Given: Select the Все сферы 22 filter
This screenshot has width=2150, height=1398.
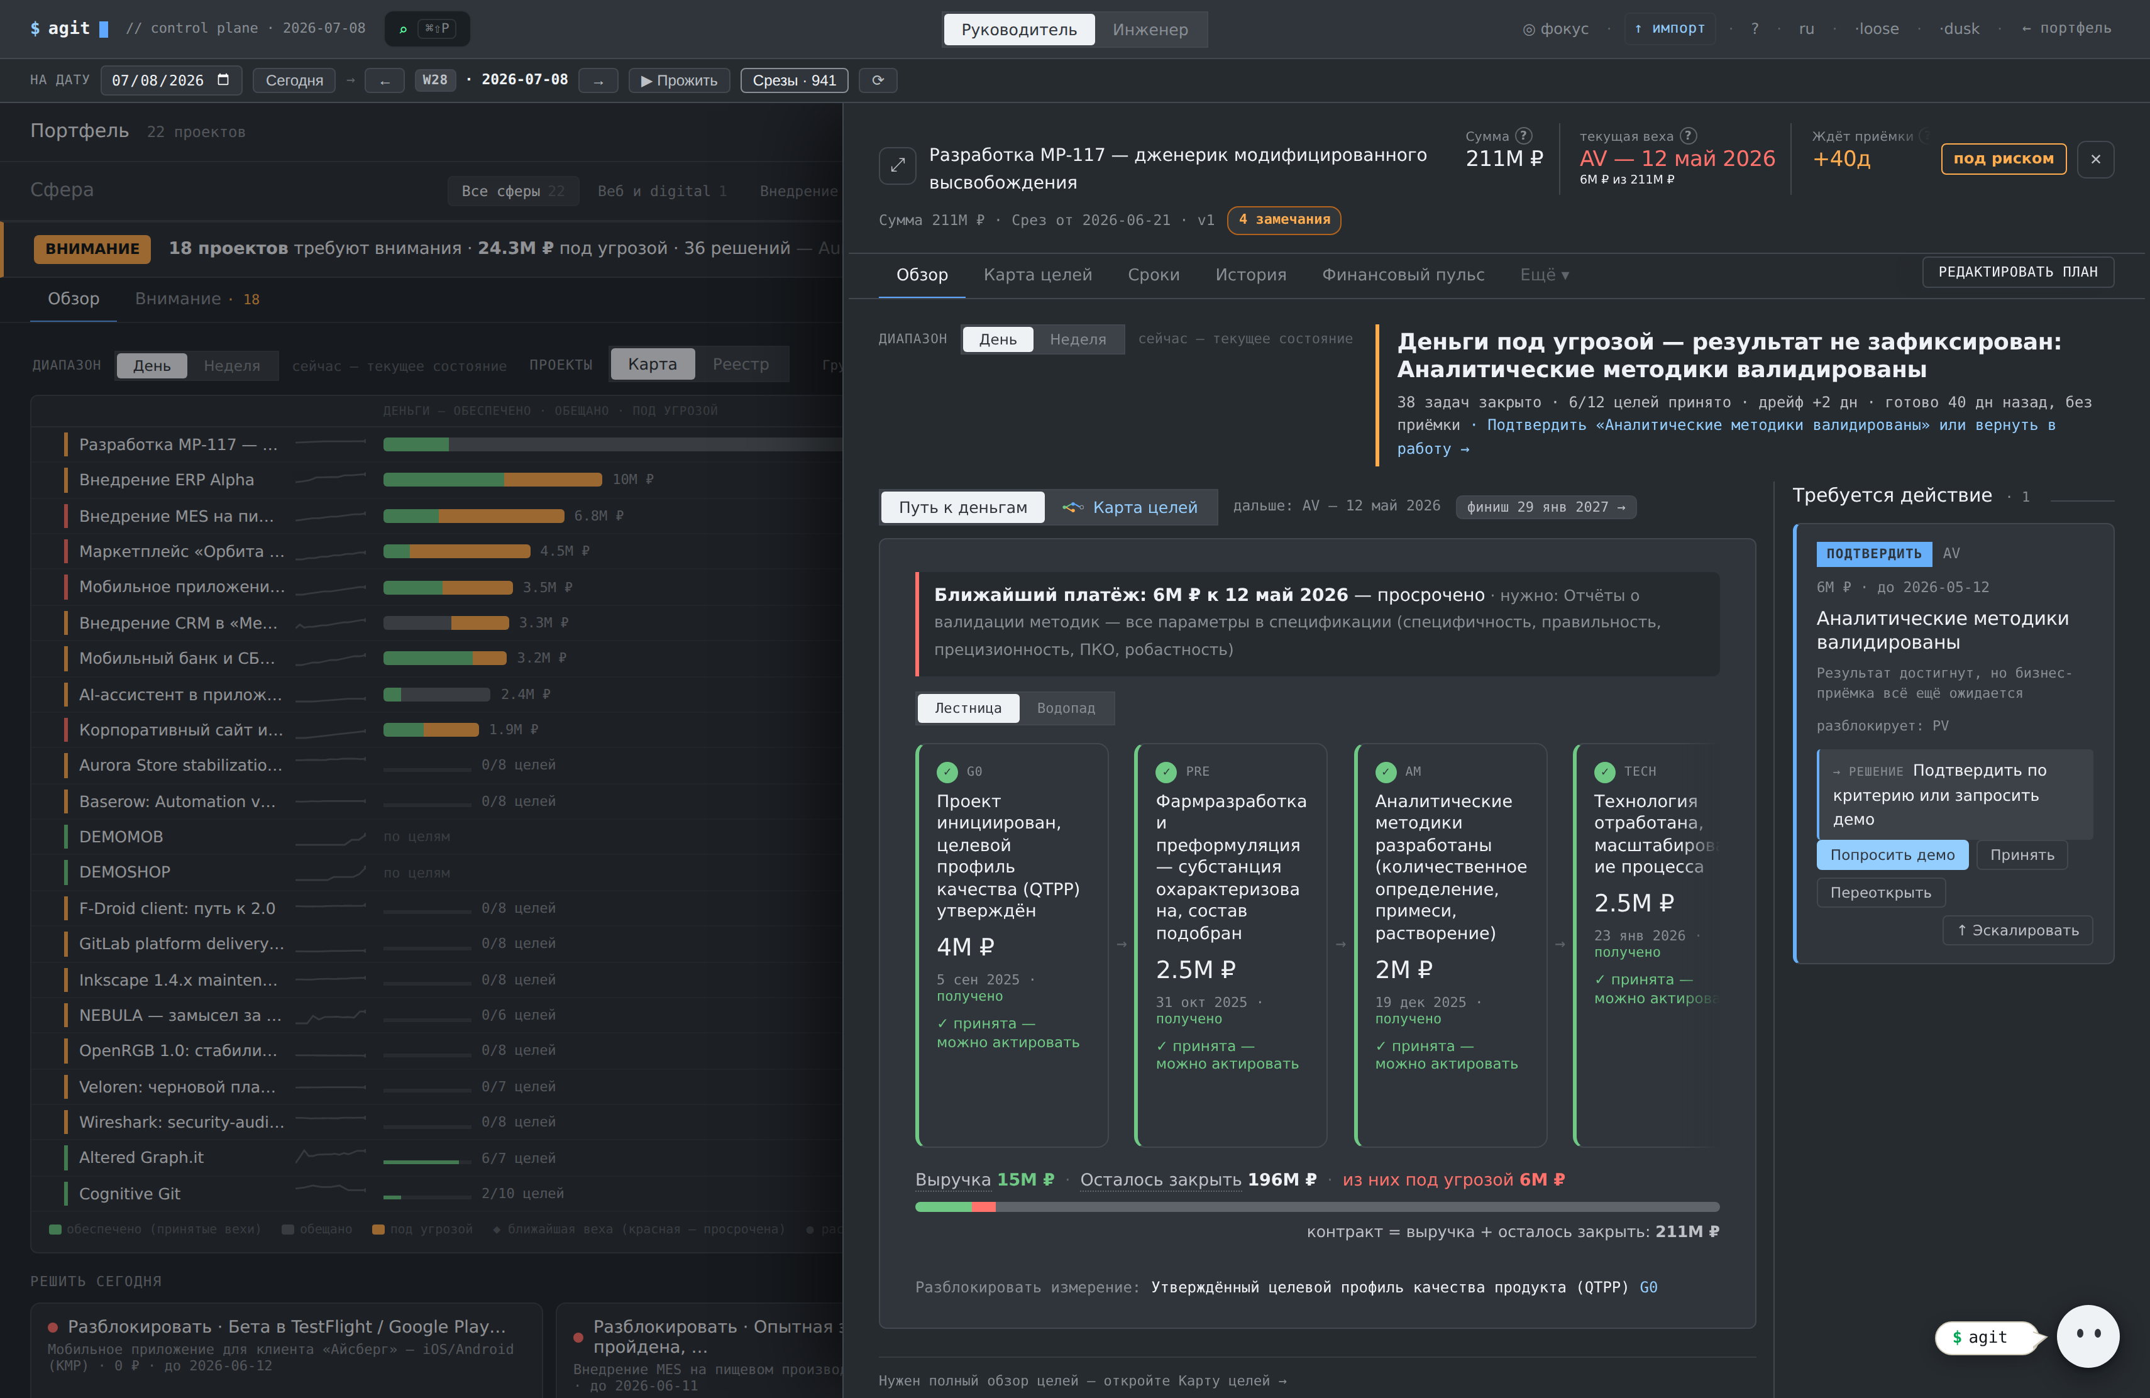Looking at the screenshot, I should point(512,190).
